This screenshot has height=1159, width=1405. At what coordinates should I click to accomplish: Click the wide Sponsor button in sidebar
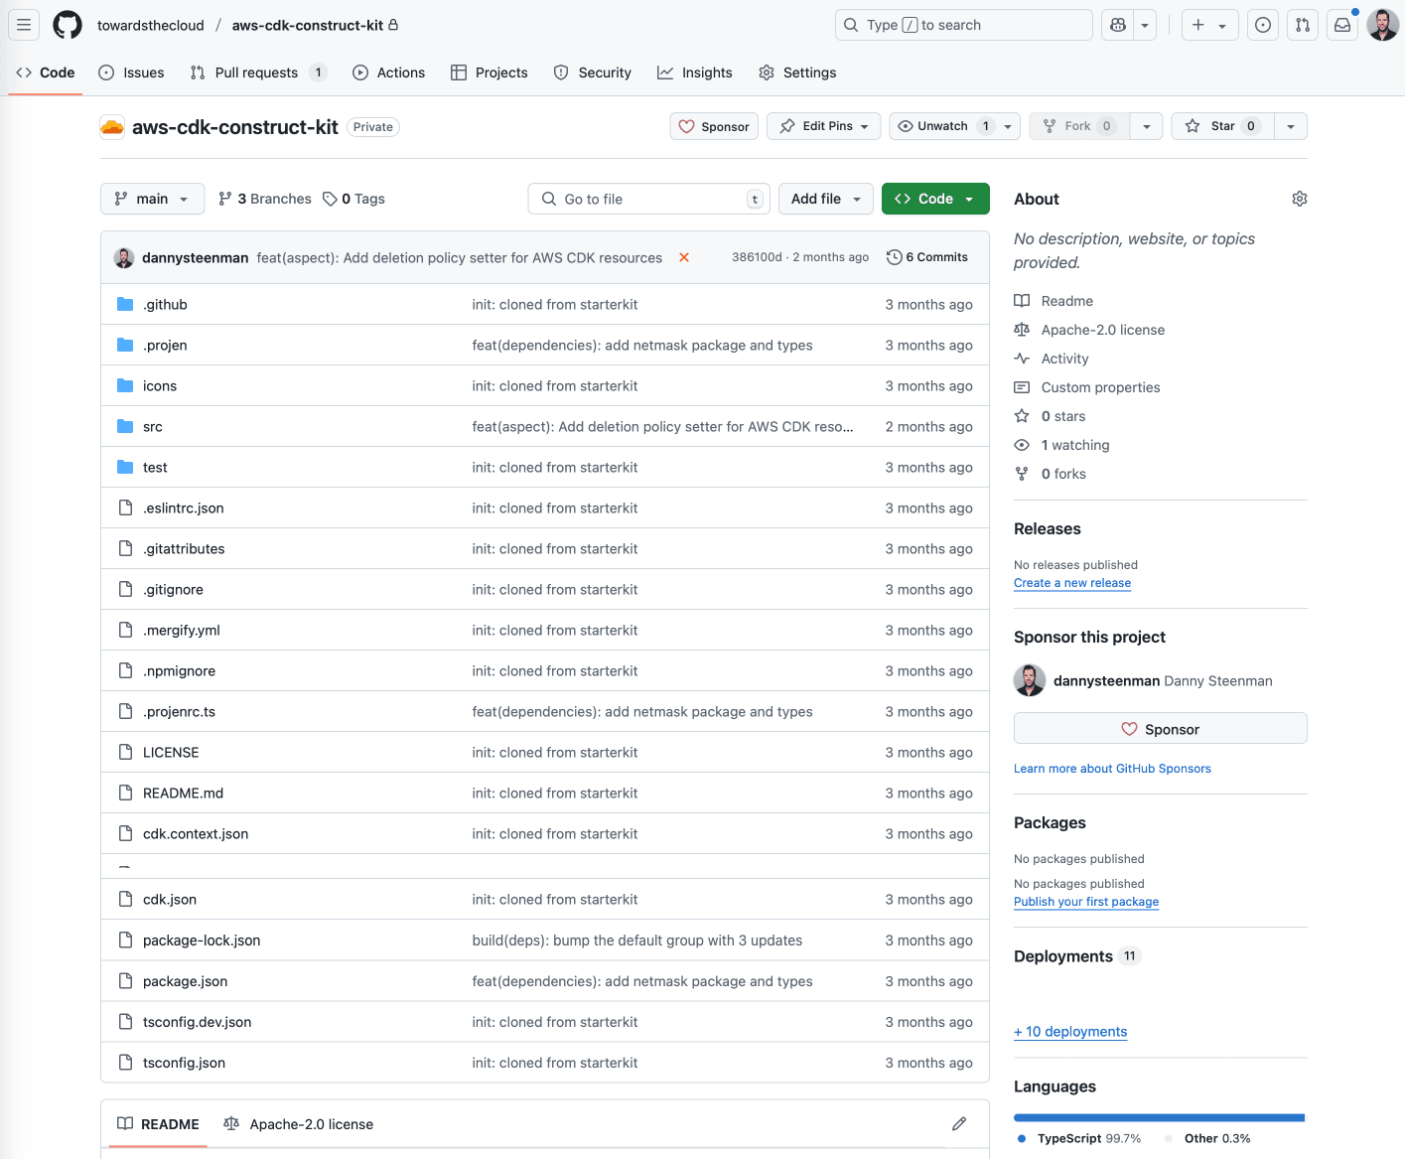tap(1160, 728)
